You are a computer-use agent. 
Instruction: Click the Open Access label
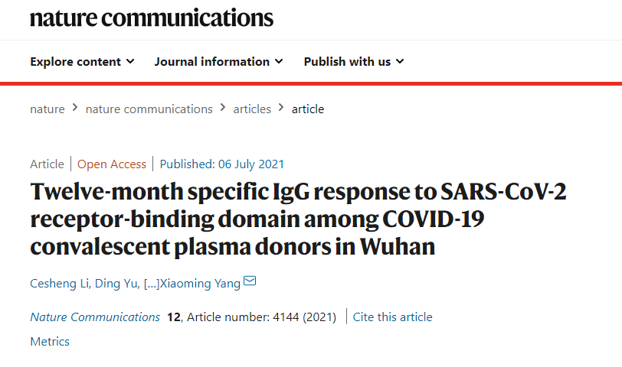point(112,164)
